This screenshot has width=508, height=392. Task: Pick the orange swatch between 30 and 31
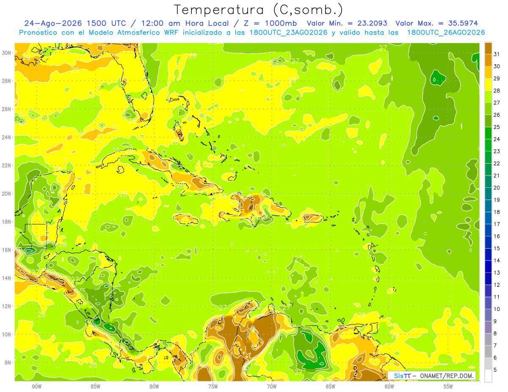pos(488,60)
